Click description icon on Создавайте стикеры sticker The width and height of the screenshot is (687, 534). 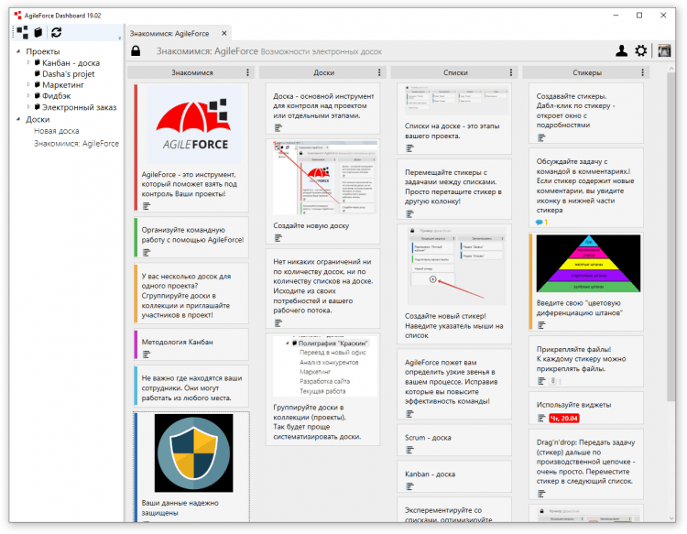point(541,138)
